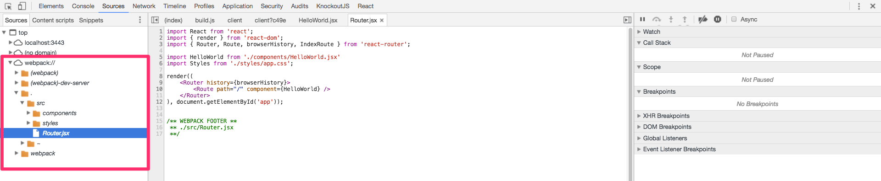Open the KnockoutJS panel
The image size is (881, 181).
pyautogui.click(x=333, y=6)
